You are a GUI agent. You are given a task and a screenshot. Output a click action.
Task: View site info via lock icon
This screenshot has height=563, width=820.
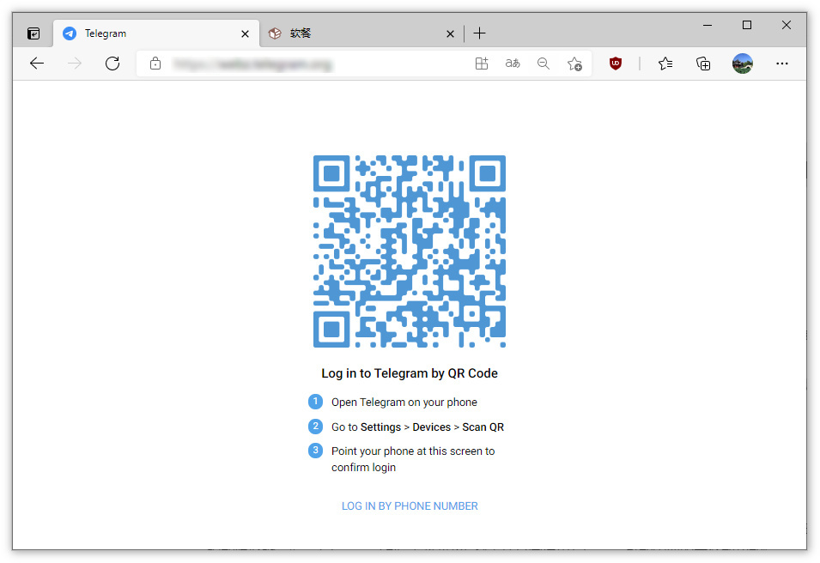(155, 64)
